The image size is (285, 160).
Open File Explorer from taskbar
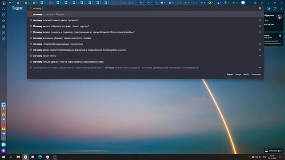(x=18, y=157)
